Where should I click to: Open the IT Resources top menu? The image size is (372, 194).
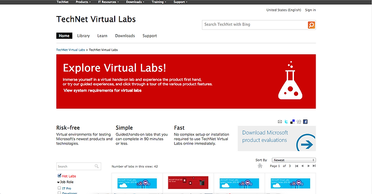(109, 2)
